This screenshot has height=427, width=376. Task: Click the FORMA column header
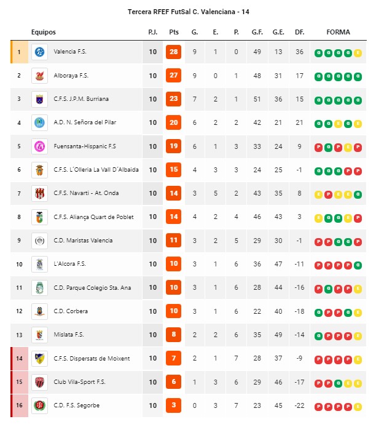[x=338, y=32]
